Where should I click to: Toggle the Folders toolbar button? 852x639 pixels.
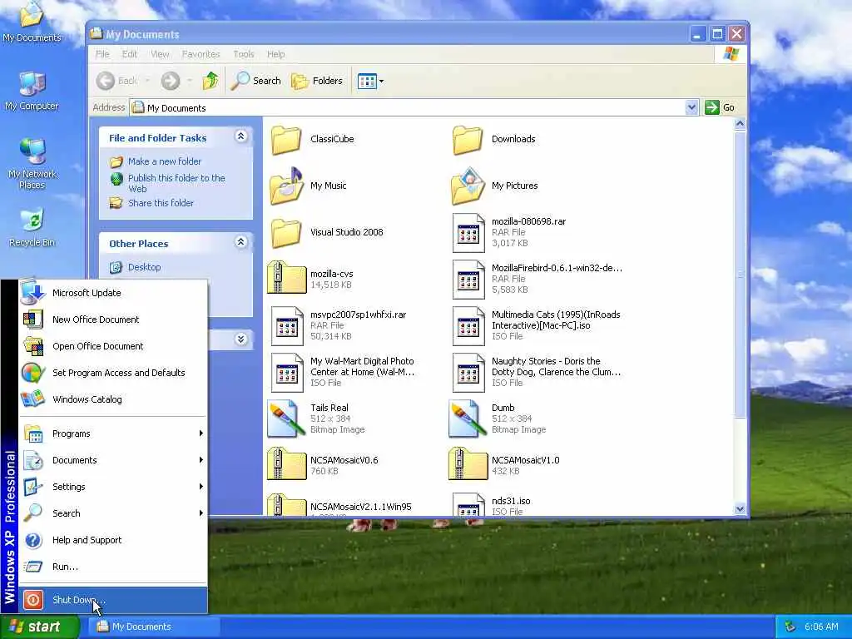point(317,81)
